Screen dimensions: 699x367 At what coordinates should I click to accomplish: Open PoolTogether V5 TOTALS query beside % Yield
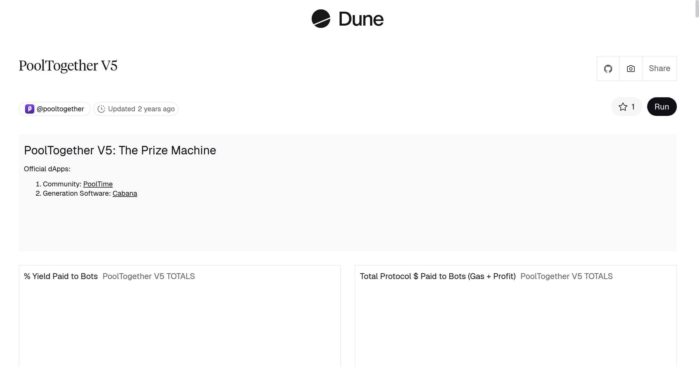[149, 276]
